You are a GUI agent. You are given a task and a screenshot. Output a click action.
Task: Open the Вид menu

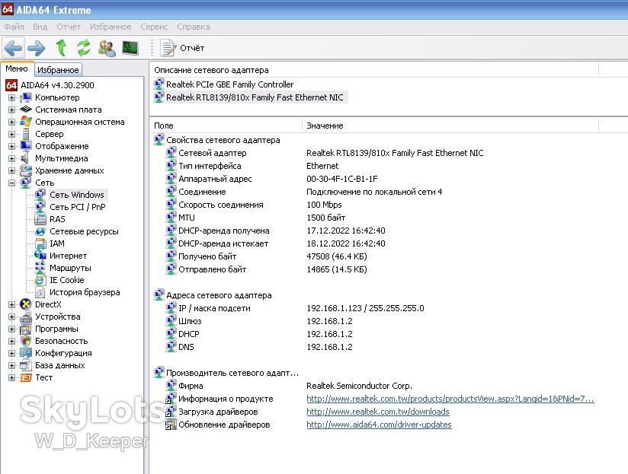(x=40, y=27)
